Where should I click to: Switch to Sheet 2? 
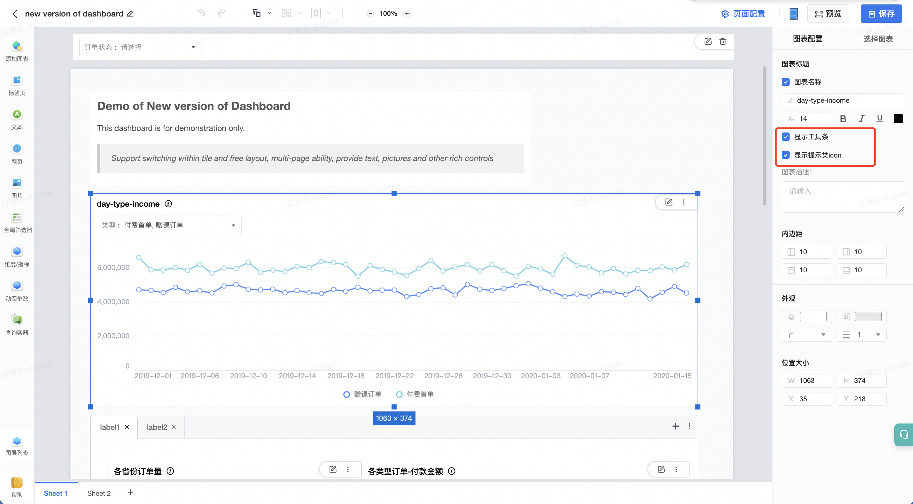99,493
